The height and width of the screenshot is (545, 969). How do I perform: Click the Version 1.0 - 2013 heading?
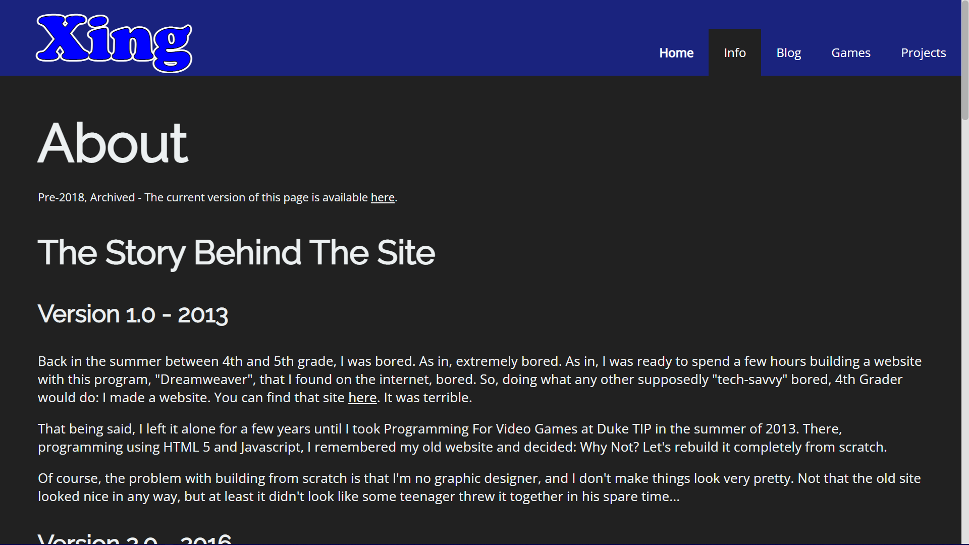point(133,314)
